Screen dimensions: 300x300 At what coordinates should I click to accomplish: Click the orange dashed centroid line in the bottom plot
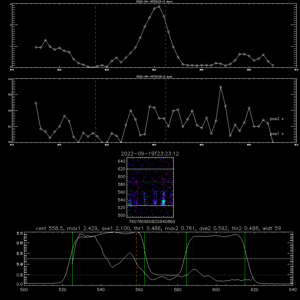(136, 259)
